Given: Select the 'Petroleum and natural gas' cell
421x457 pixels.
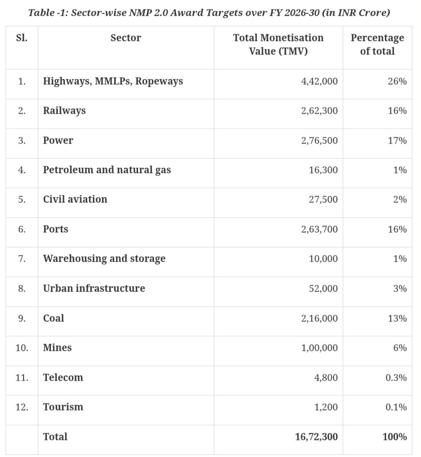Looking at the screenshot, I should click(107, 170).
